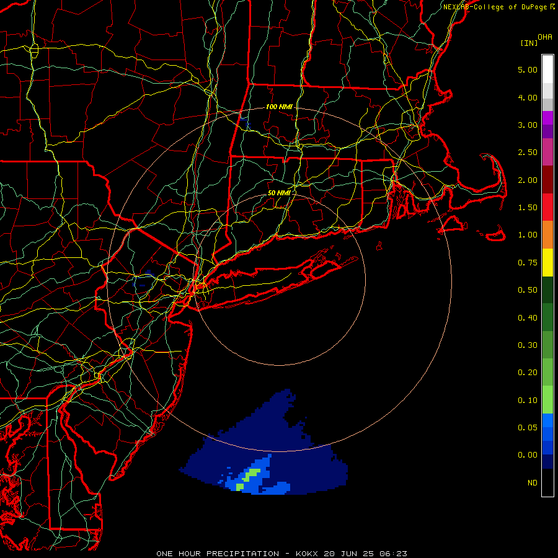Select the white legend color swatch
Image resolution: width=558 pixels, height=558 pixels.
point(547,69)
